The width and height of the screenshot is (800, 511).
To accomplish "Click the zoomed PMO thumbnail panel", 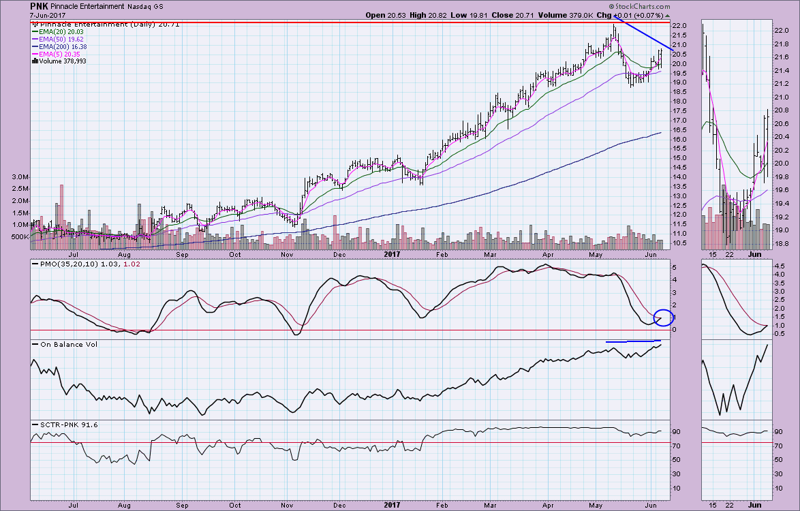I will coord(737,299).
